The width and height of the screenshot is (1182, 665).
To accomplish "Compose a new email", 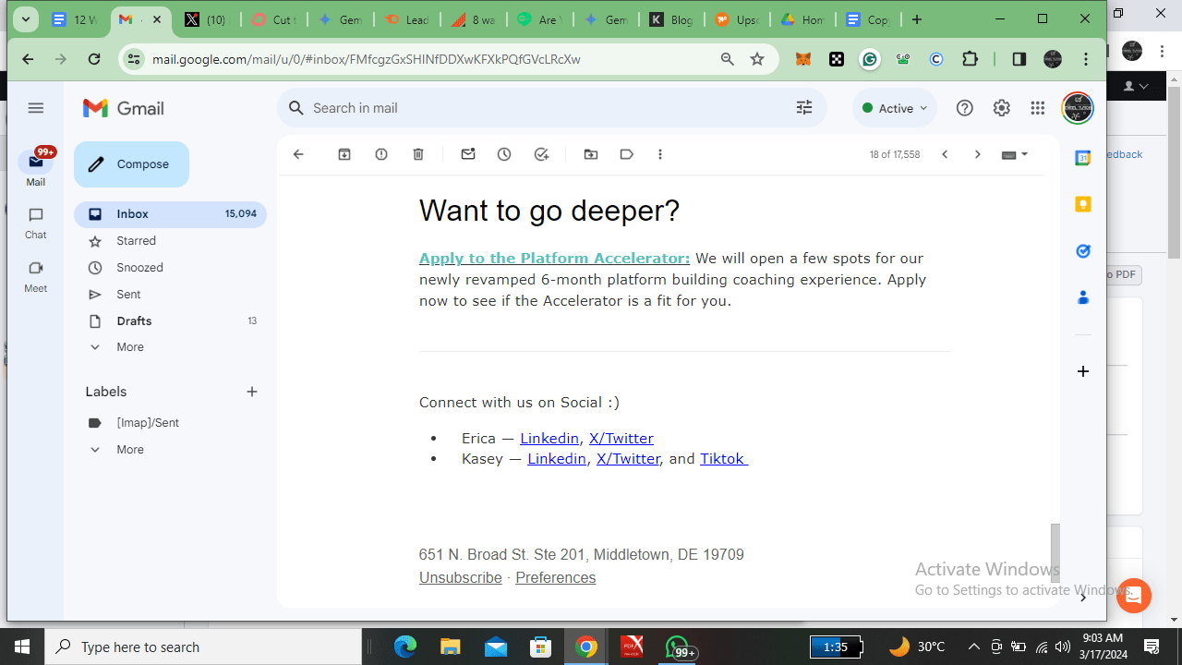I will [x=131, y=164].
